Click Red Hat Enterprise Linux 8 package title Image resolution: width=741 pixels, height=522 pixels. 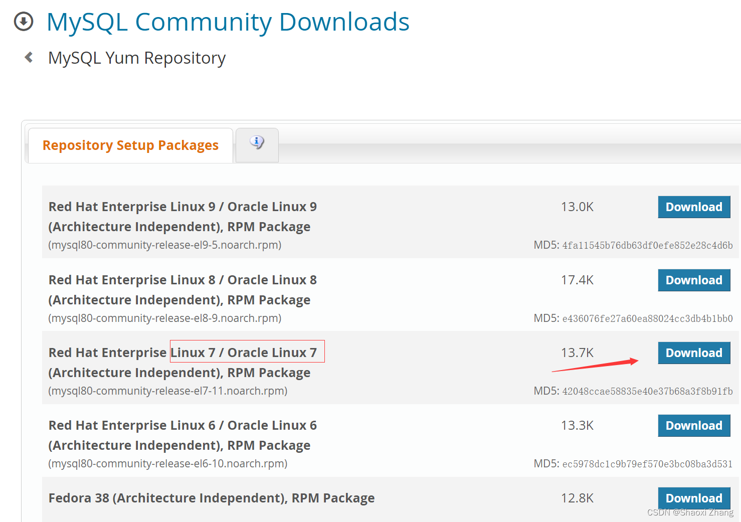[183, 290]
